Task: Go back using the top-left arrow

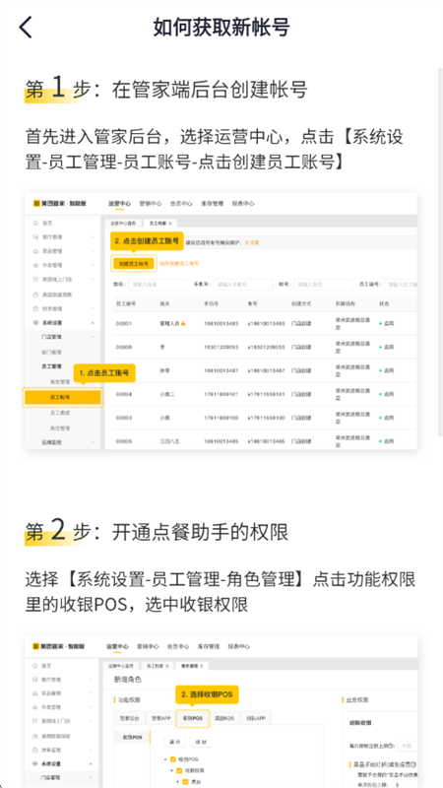Action: (x=26, y=28)
